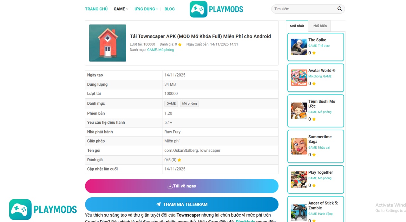
Task: Click the Miễn phí license value
Action: coord(172,141)
